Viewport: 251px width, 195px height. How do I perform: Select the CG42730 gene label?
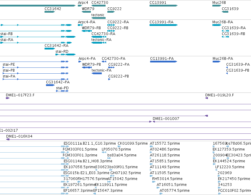coord(100,3)
